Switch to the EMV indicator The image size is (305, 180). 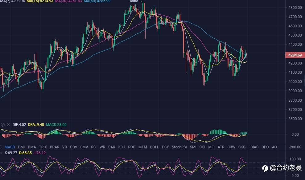coord(84,147)
